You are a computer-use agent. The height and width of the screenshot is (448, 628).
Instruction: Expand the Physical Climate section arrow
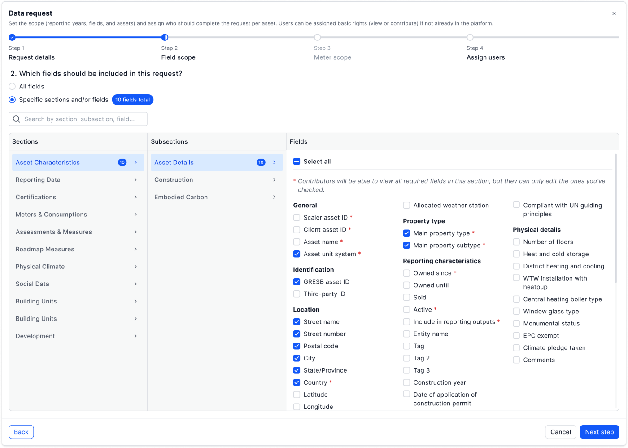pos(135,267)
